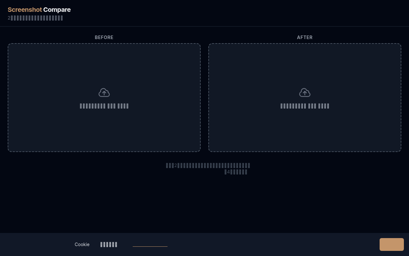Follow the underlined link in cookie banner
409x256 pixels.
[150, 244]
